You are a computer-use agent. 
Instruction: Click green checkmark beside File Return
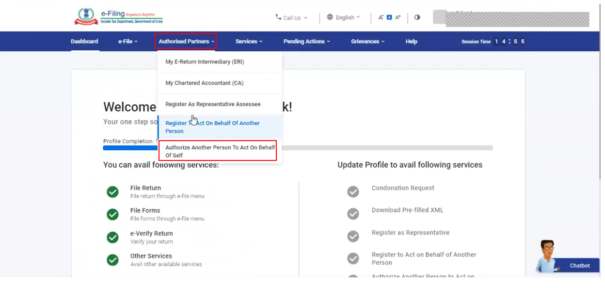[112, 192]
